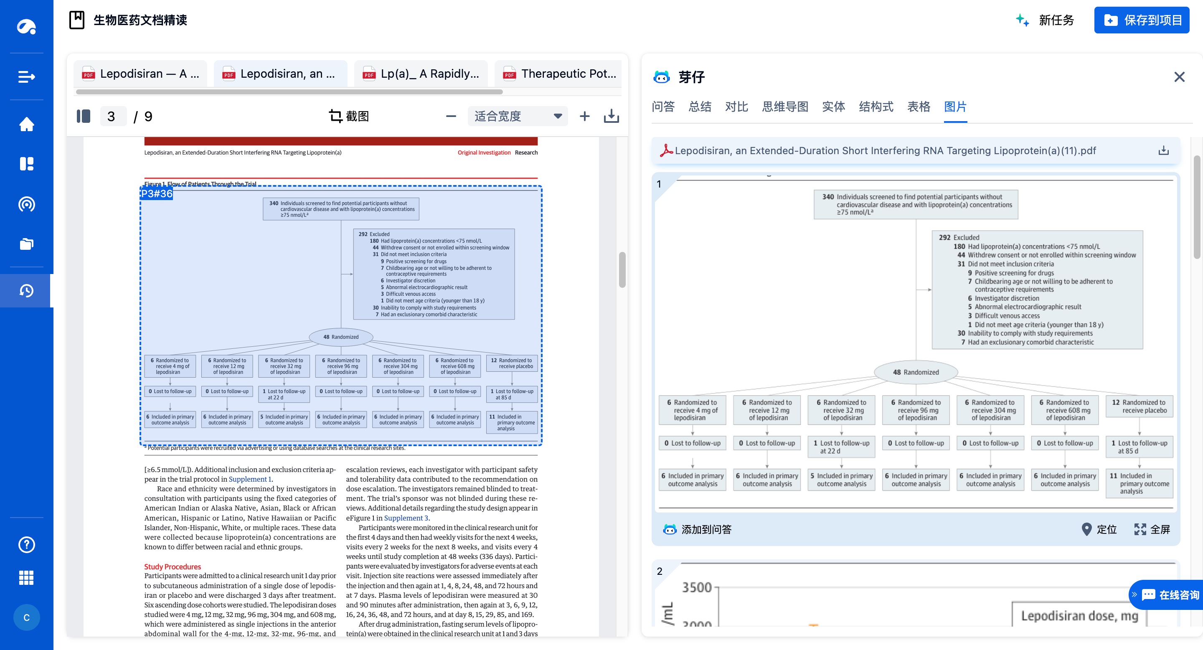Image resolution: width=1203 pixels, height=650 pixels.
Task: Open the 适合宽度 zoom dropdown
Action: [518, 116]
